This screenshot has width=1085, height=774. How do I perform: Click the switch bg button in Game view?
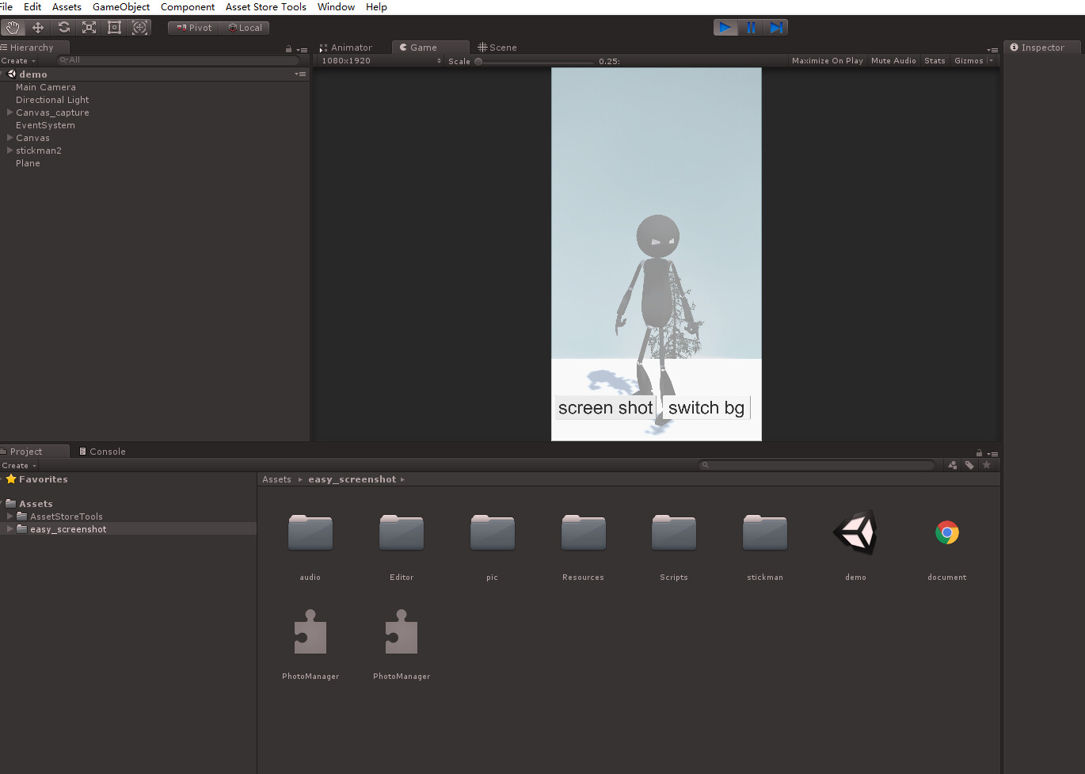tap(705, 407)
